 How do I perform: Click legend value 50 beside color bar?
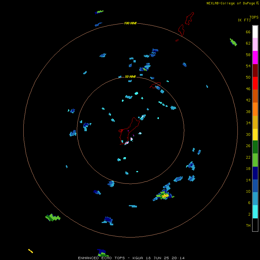point(248,77)
